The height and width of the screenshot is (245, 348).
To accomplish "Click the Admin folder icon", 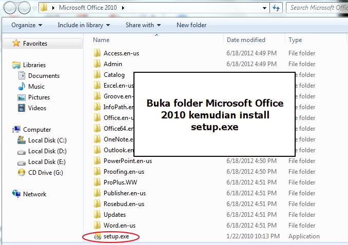I will tap(97, 64).
